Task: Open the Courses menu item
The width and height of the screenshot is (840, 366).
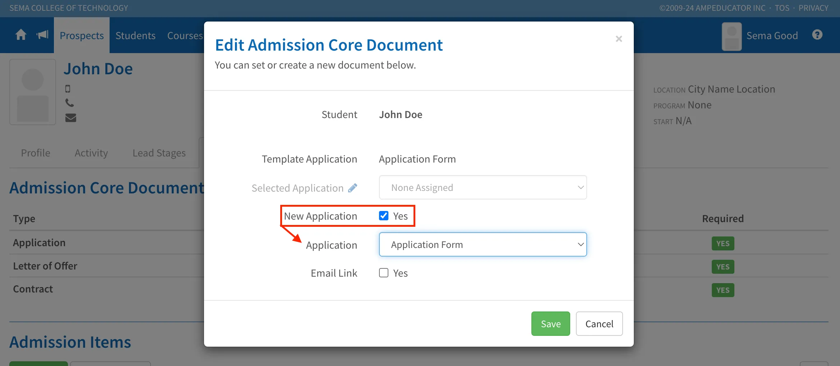Action: pos(185,35)
